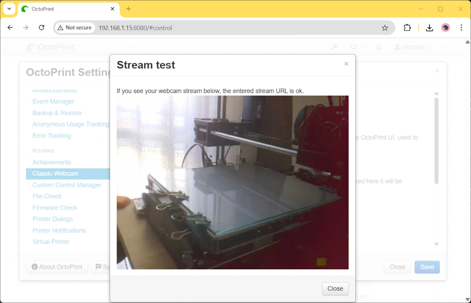Viewport: 471px width, 303px height.
Task: Save the OctoPrint settings
Action: (x=427, y=267)
